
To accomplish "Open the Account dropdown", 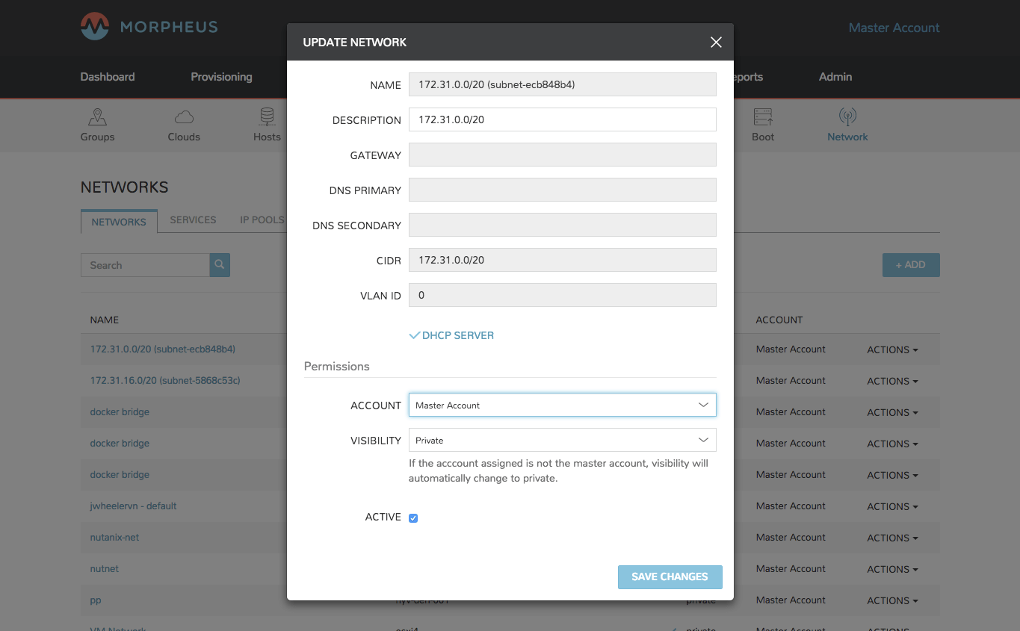I will click(x=562, y=405).
